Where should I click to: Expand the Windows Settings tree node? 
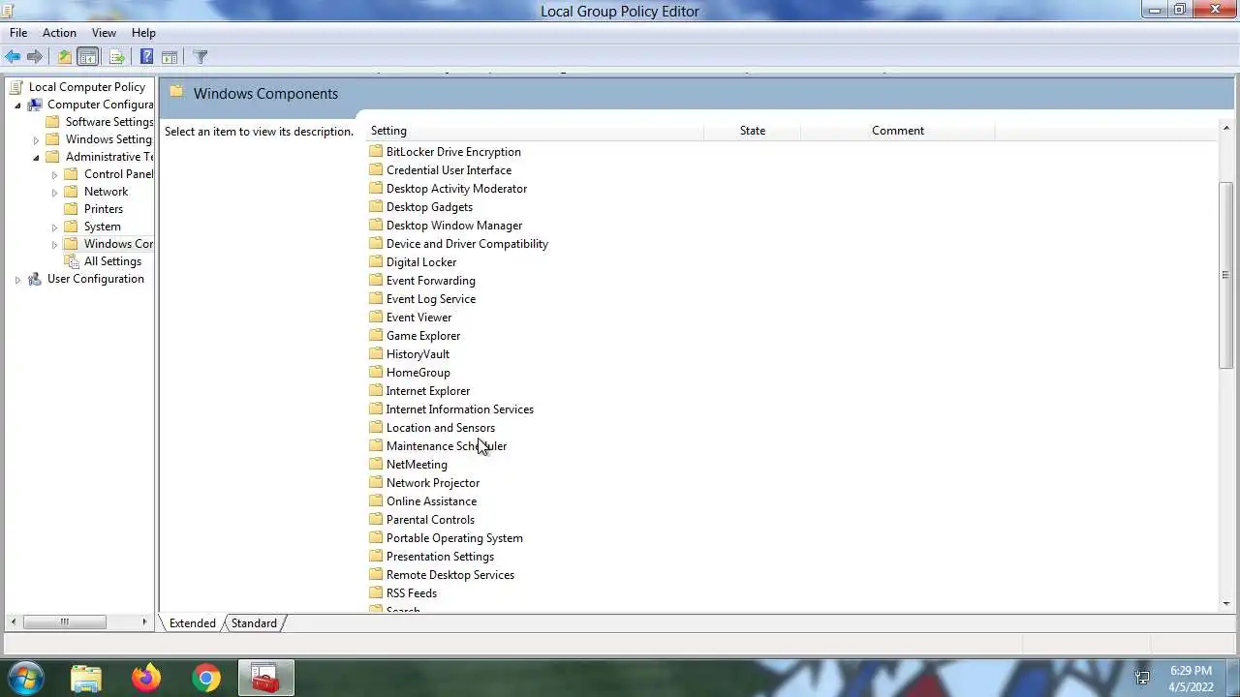36,139
